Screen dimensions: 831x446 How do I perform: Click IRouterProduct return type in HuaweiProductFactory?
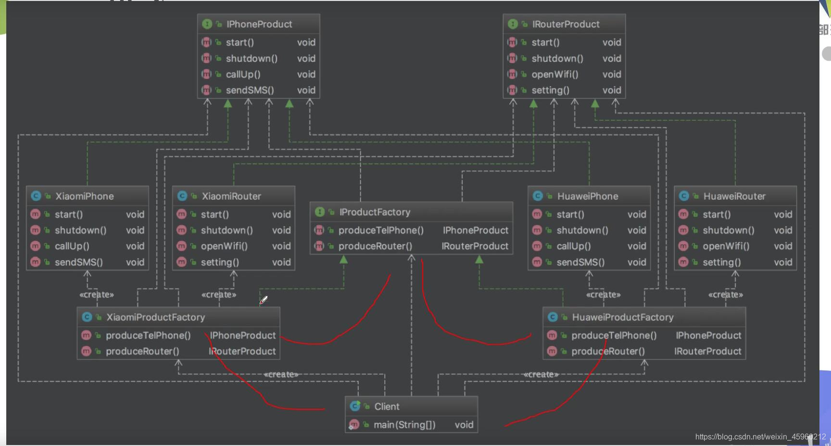(x=708, y=351)
